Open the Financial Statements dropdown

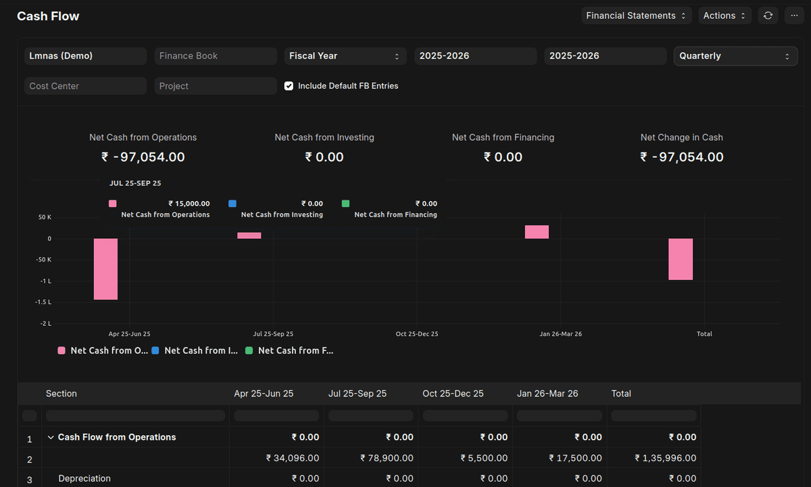tap(636, 16)
